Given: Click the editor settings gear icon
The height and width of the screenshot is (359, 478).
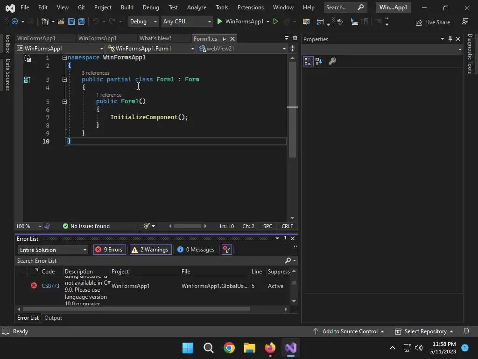Looking at the screenshot, I should pyautogui.click(x=295, y=38).
